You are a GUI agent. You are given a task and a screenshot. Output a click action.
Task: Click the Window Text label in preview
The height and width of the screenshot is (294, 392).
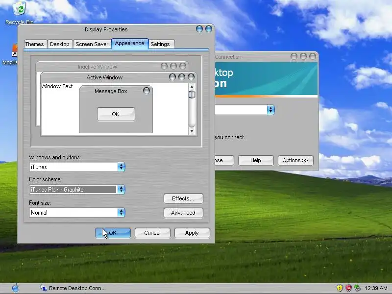pos(57,86)
